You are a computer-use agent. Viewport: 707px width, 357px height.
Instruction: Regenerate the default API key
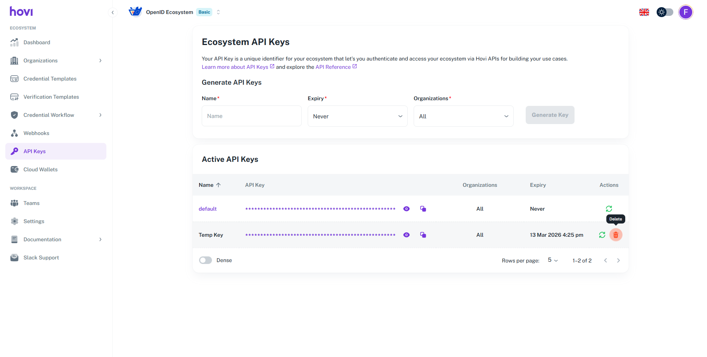(x=609, y=209)
